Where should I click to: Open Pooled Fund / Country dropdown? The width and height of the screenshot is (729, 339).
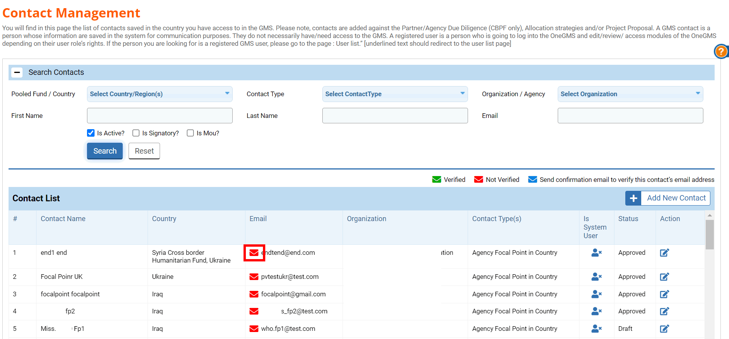point(160,94)
